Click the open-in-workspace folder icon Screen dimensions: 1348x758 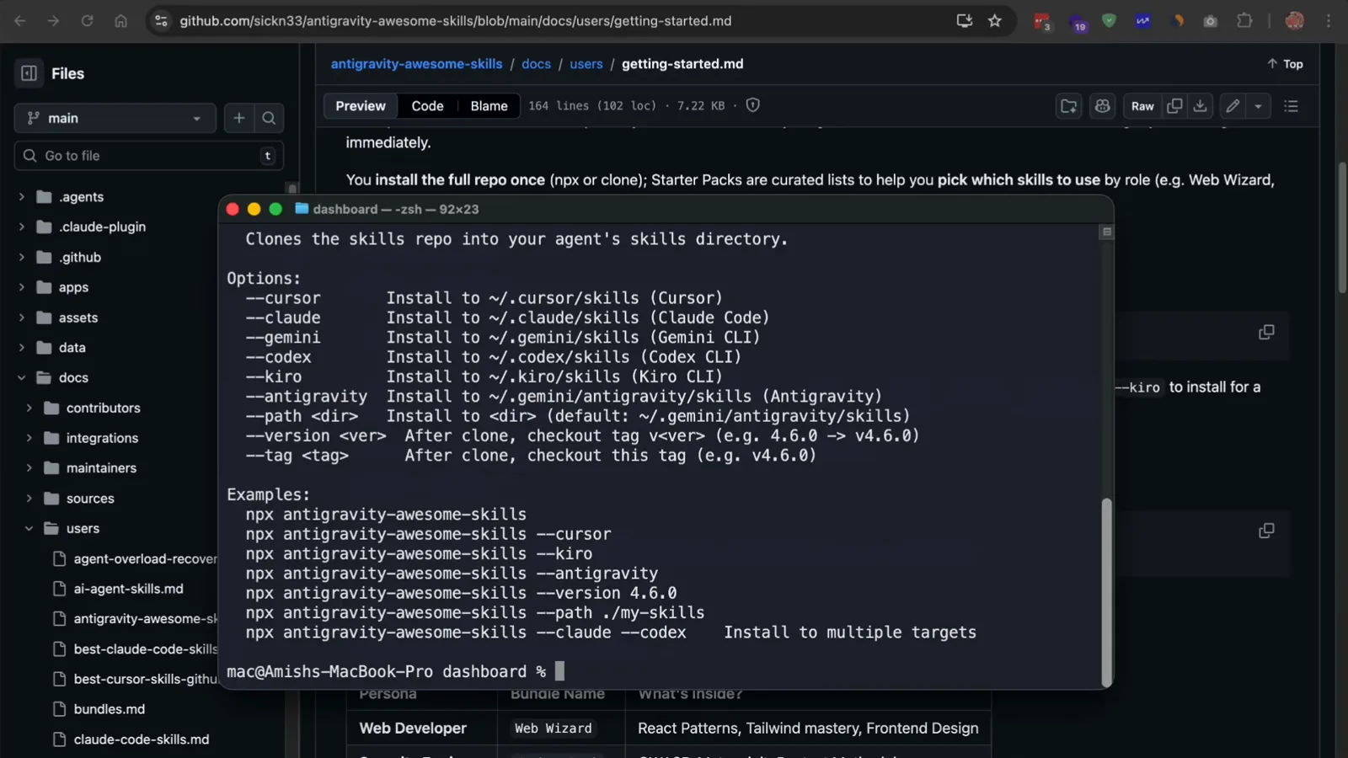1069,106
